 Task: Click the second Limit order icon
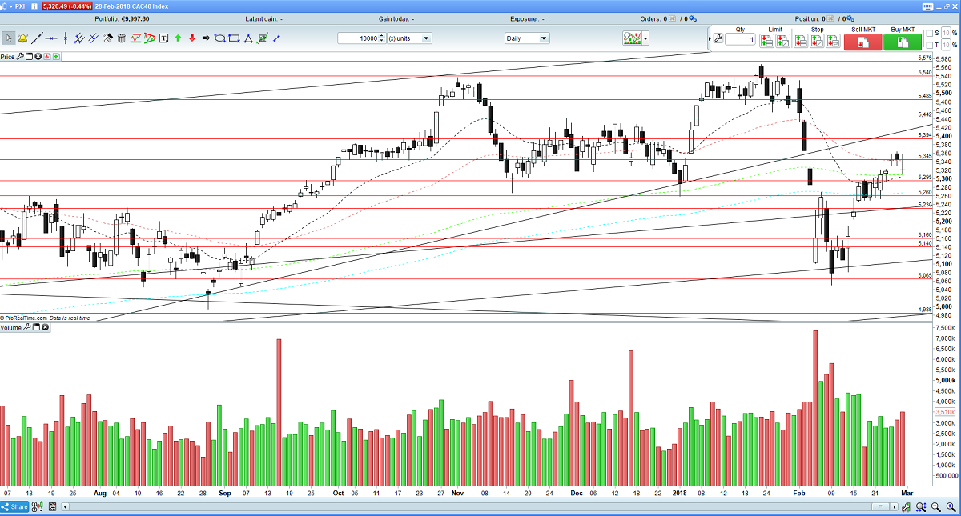[782, 42]
